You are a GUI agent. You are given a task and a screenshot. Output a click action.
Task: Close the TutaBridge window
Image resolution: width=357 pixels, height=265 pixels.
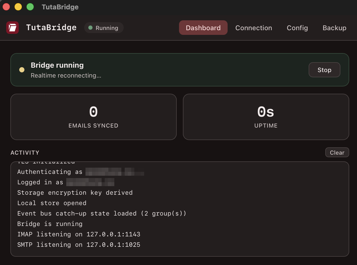pyautogui.click(x=6, y=7)
